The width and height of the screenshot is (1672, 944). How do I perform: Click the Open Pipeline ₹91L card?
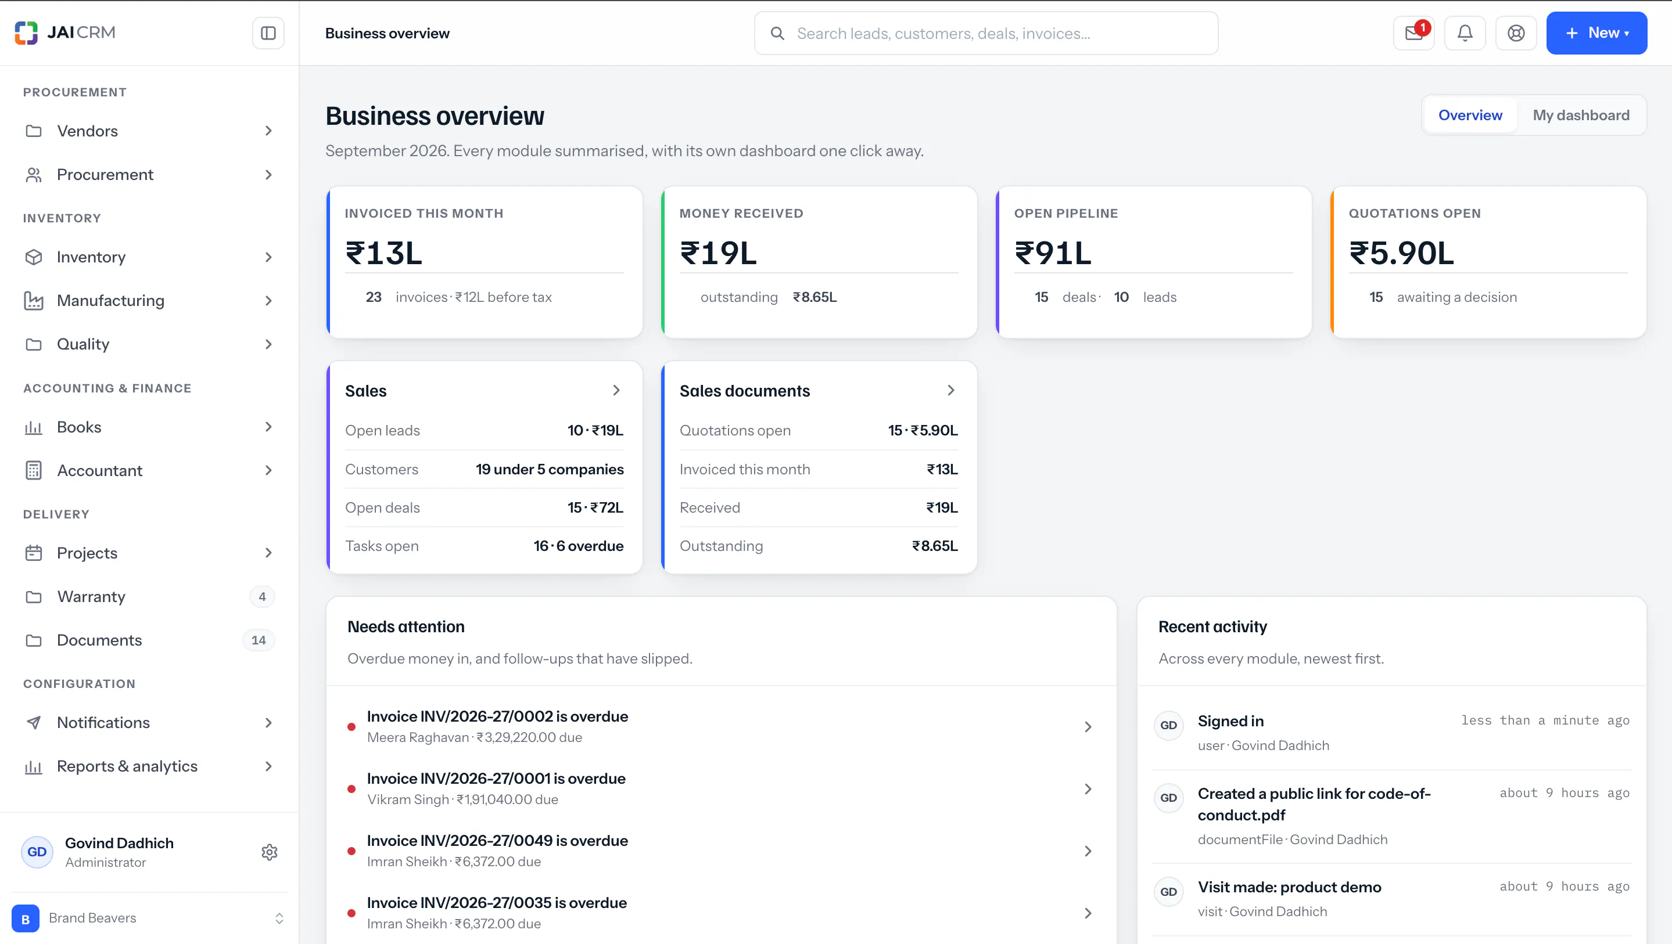1153,262
